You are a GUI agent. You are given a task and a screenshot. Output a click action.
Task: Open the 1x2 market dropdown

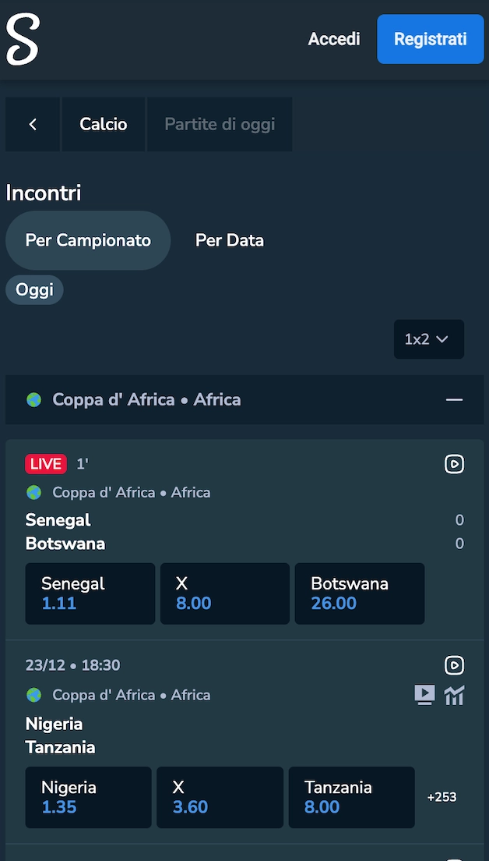pyautogui.click(x=428, y=339)
